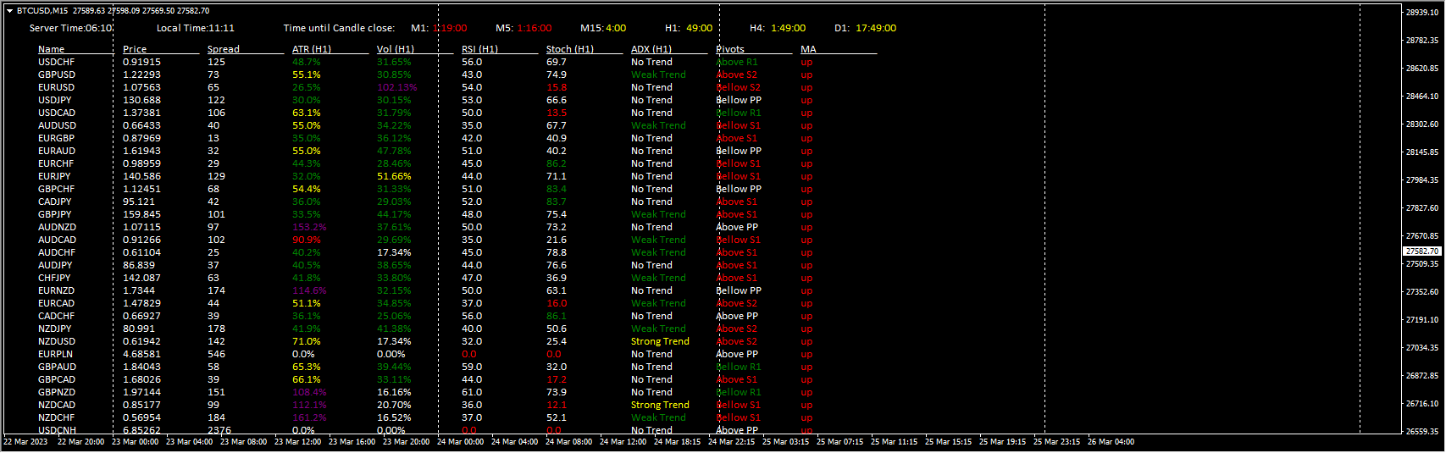Click the EURUSD Vol value 102.13%

[x=397, y=87]
